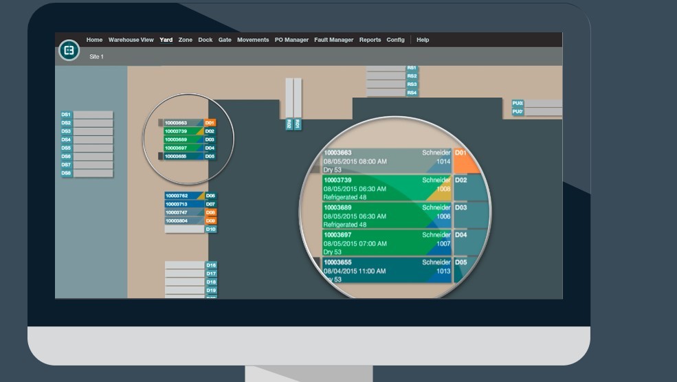Open the Warehouse View menu

[x=131, y=40]
